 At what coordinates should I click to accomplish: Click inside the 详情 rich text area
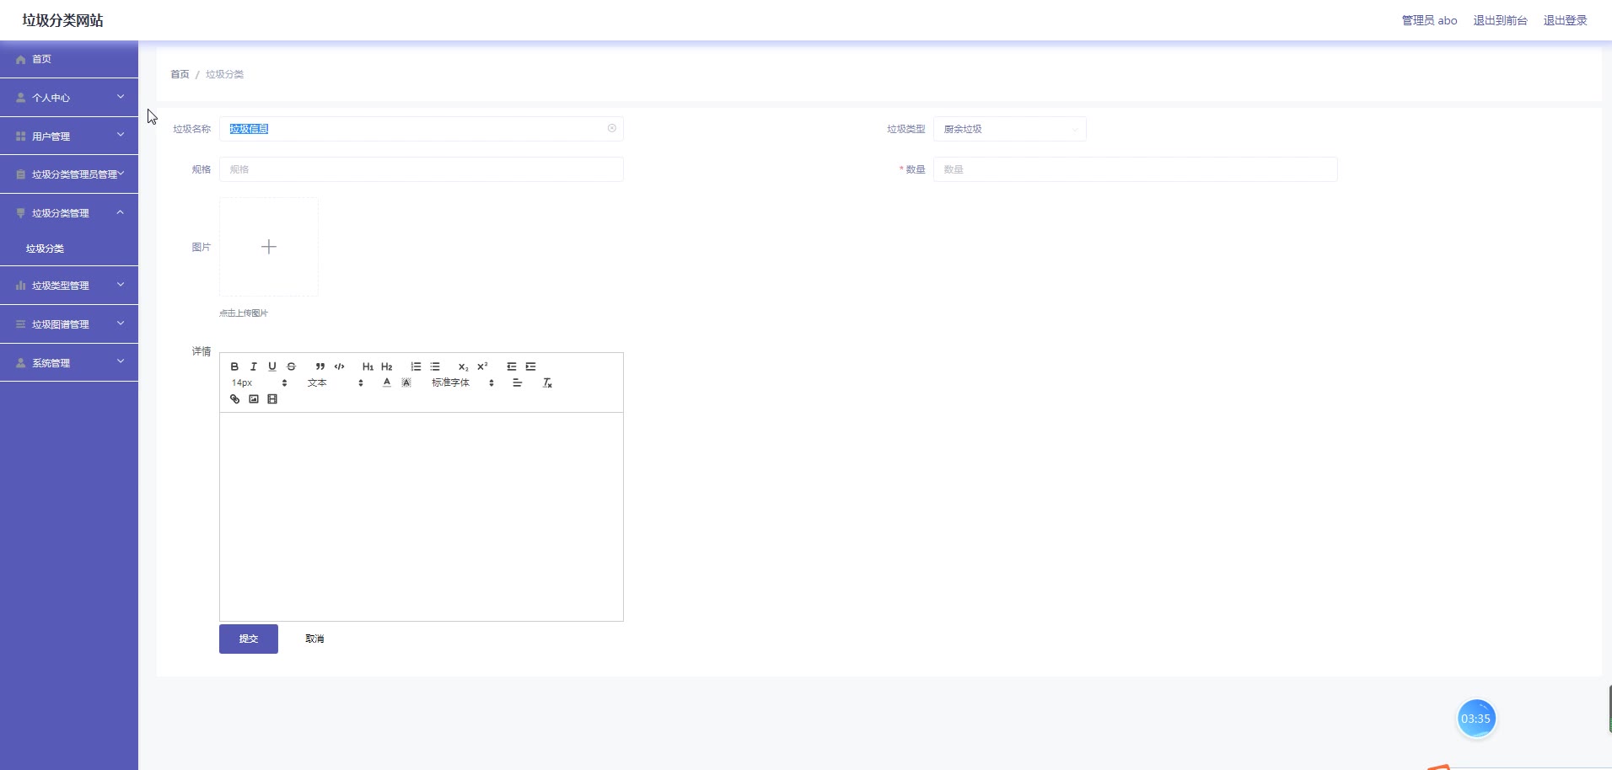421,516
